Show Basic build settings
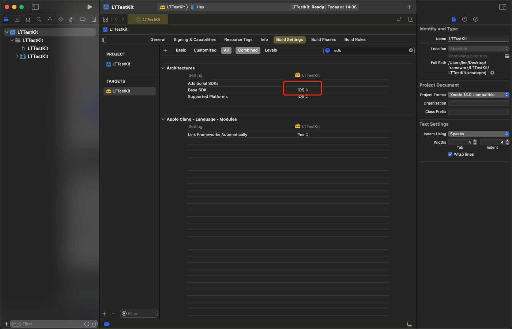512x329 pixels. point(181,50)
